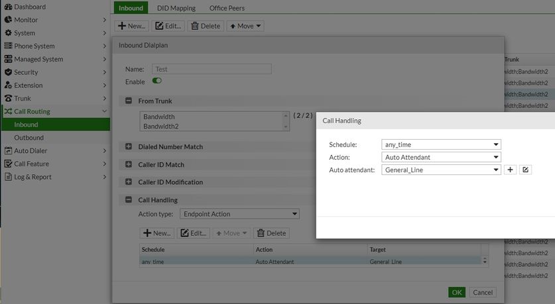Select Bandwidth in From Trunk list
Screen dimensions: 555x304
[x=212, y=117]
